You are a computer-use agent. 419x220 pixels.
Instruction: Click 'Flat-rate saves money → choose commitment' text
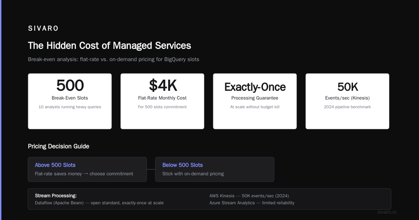click(x=84, y=174)
